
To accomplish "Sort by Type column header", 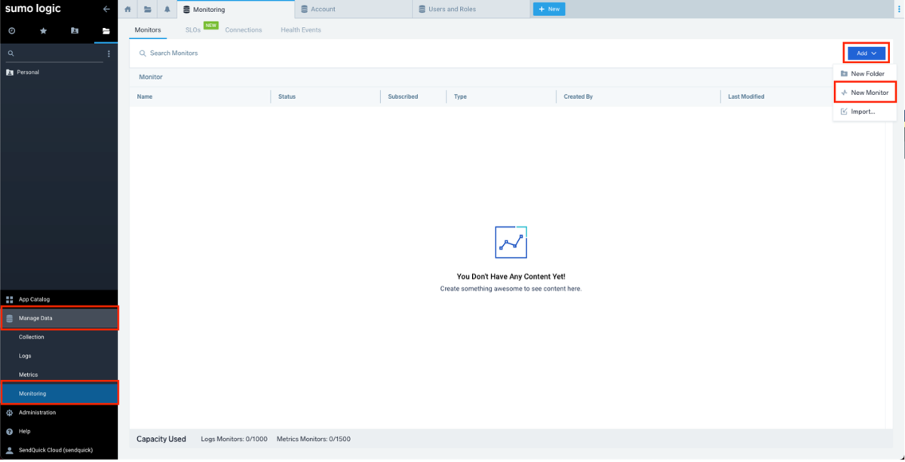I will [x=460, y=96].
